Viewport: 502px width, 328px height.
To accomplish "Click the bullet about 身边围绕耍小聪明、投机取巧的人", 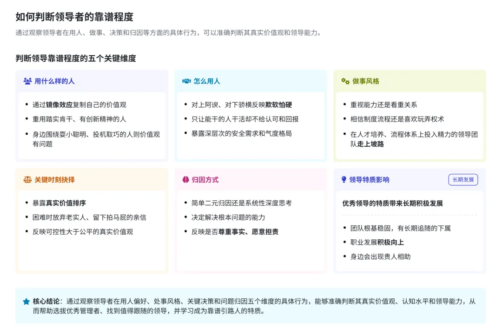I will click(x=96, y=139).
